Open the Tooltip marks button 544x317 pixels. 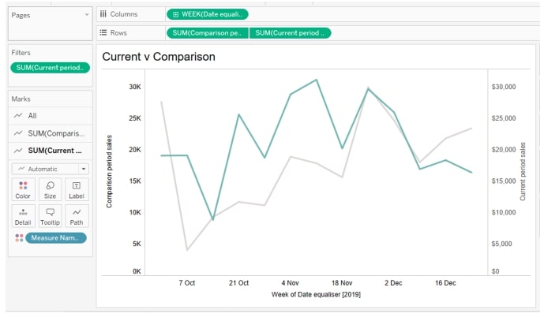[50, 216]
